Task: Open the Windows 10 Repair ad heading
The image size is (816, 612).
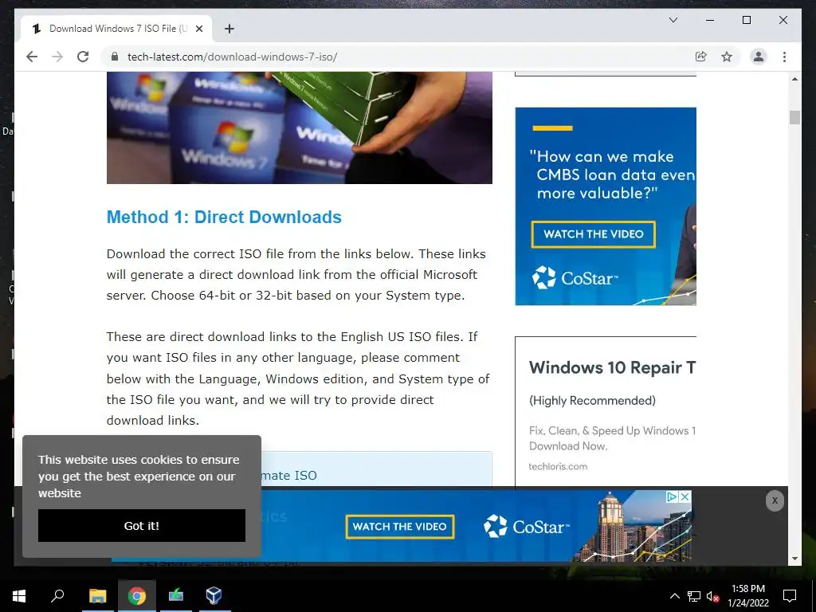Action: (612, 367)
